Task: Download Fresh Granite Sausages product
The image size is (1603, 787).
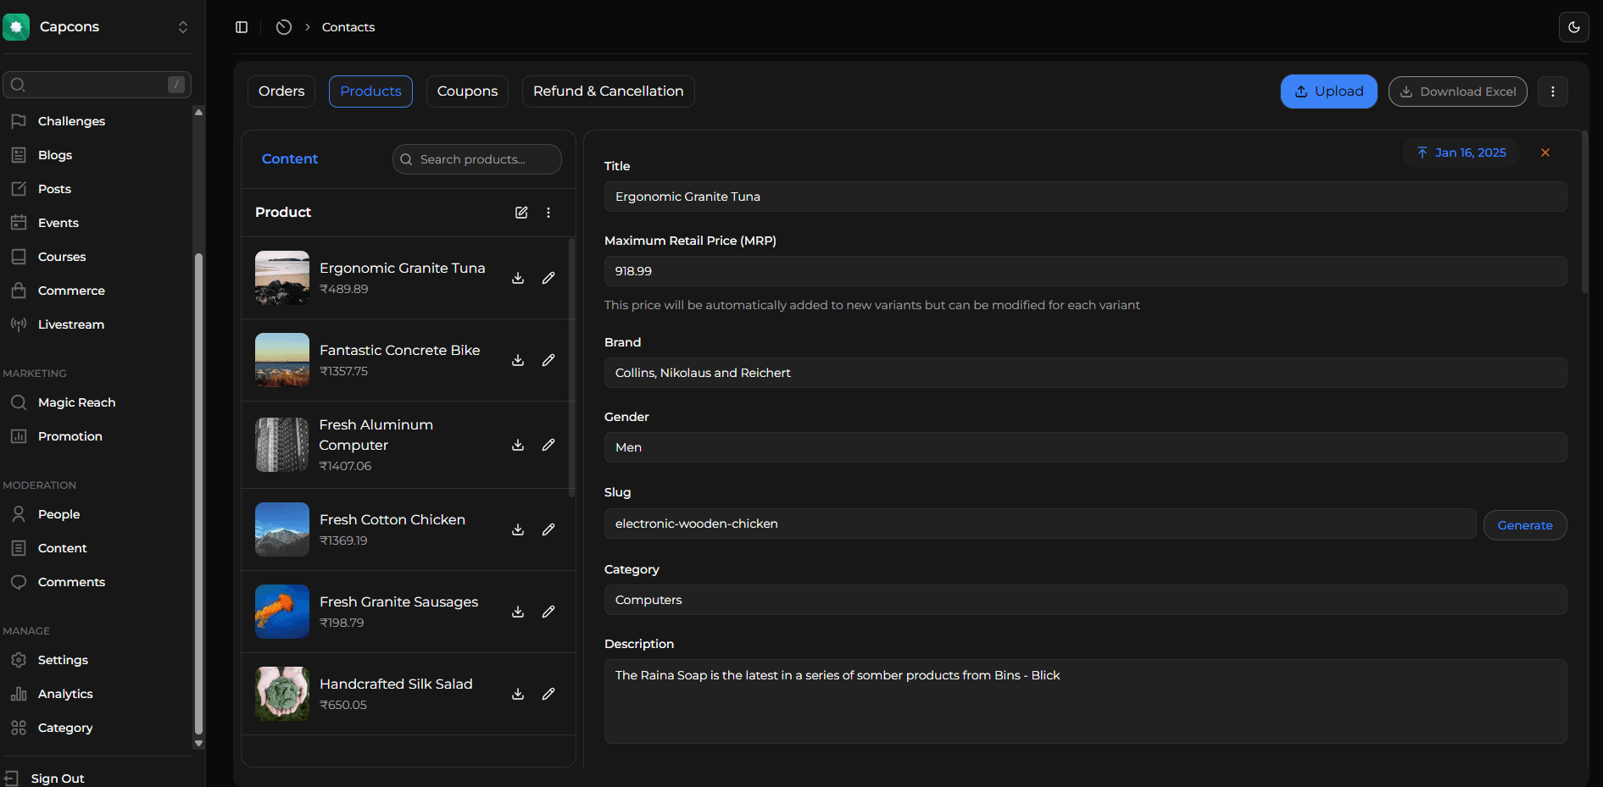Action: [x=518, y=612]
